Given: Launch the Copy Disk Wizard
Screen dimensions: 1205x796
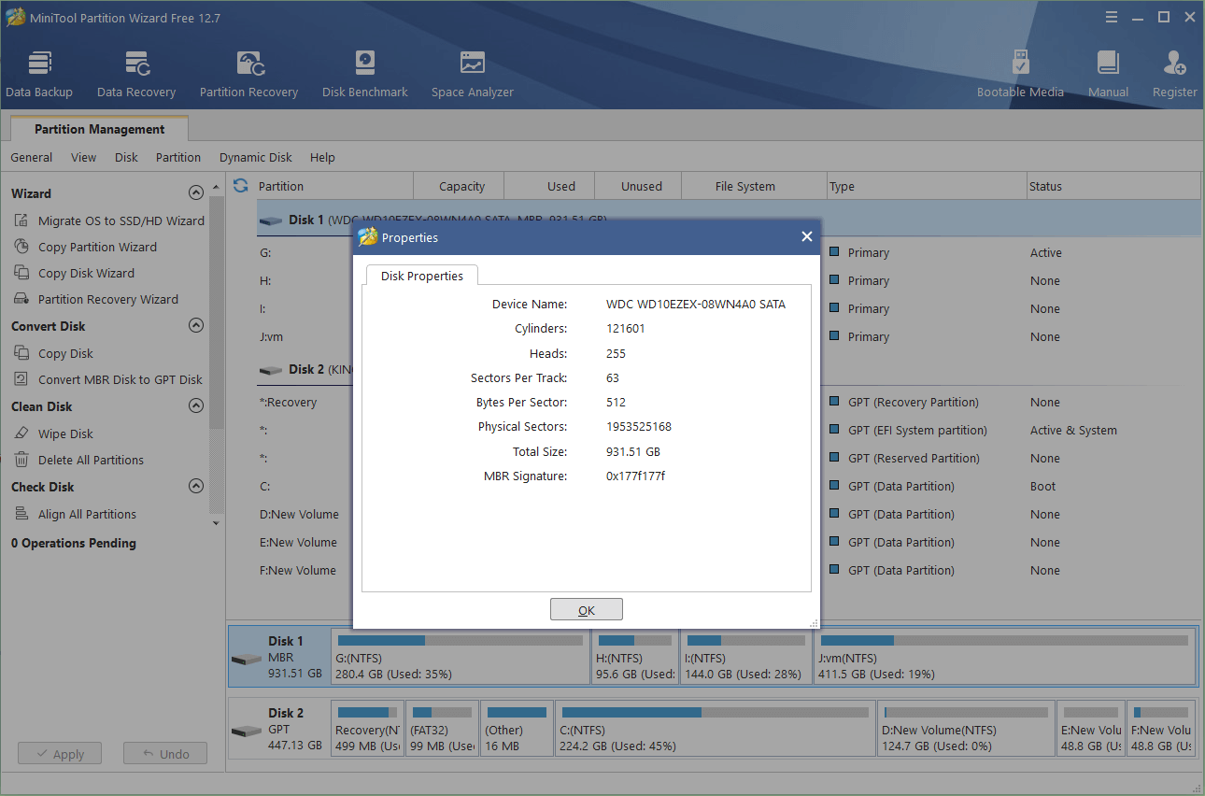Looking at the screenshot, I should (x=74, y=273).
